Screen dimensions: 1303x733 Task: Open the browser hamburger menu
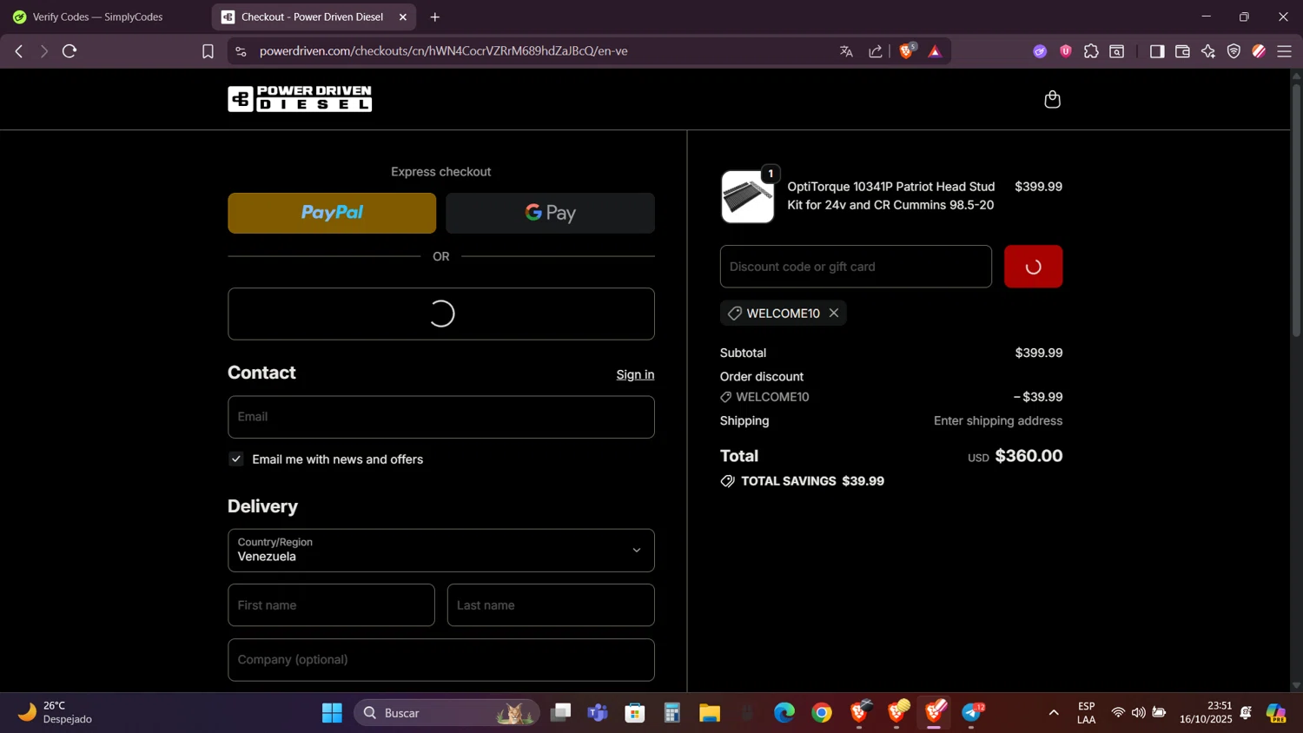tap(1285, 51)
